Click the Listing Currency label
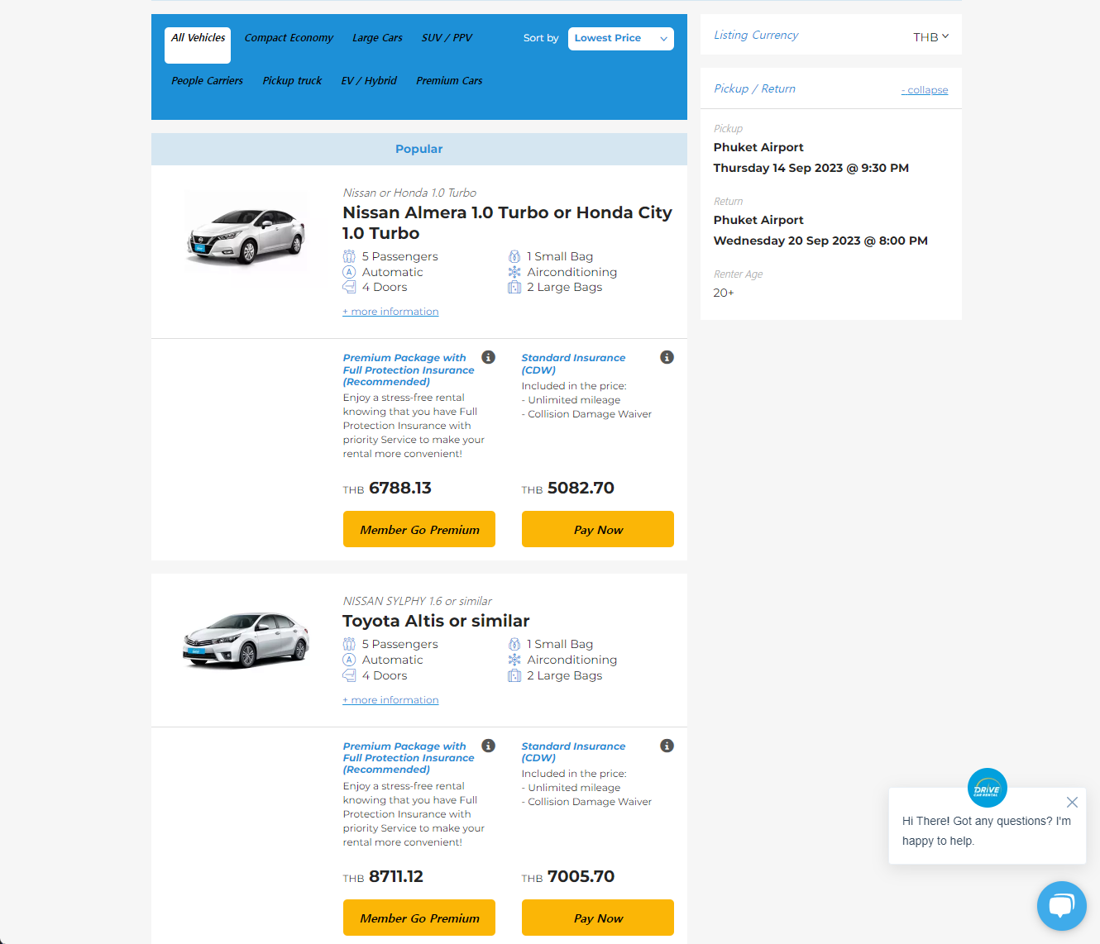This screenshot has width=1100, height=944. point(756,35)
